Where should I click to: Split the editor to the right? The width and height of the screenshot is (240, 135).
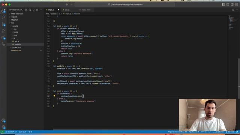coord(233,10)
